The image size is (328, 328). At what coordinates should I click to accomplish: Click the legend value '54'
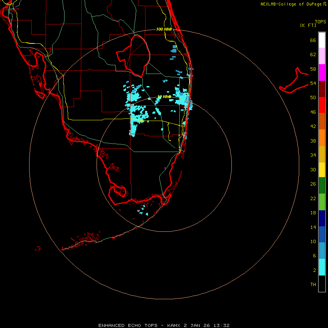(313, 83)
